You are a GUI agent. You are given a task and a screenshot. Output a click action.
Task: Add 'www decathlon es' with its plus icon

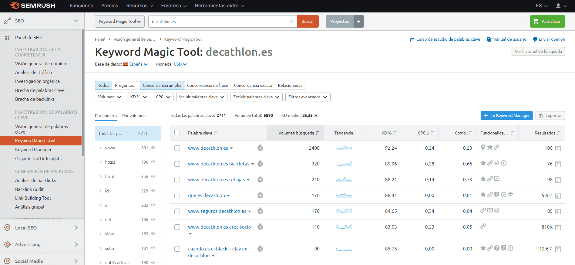click(260, 148)
